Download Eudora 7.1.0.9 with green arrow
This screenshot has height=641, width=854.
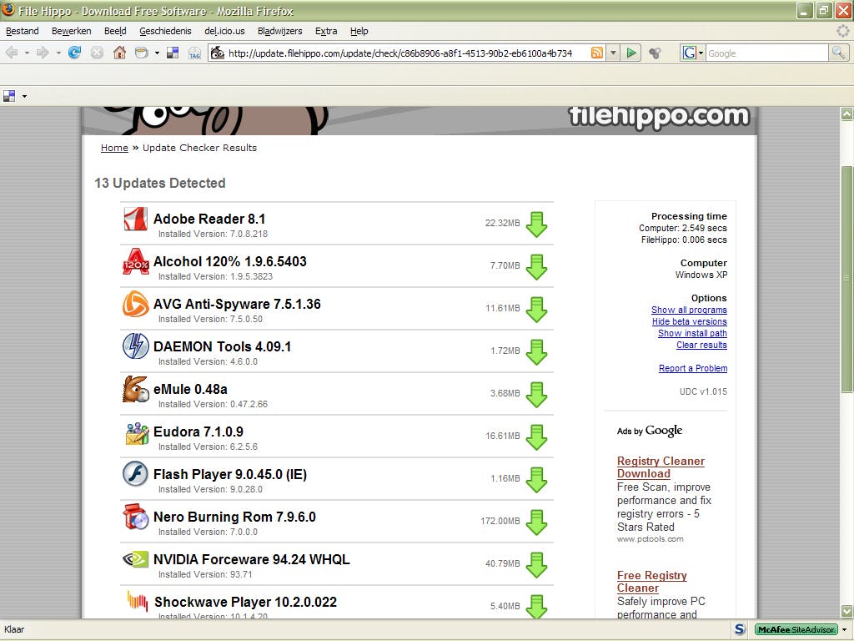(x=536, y=437)
